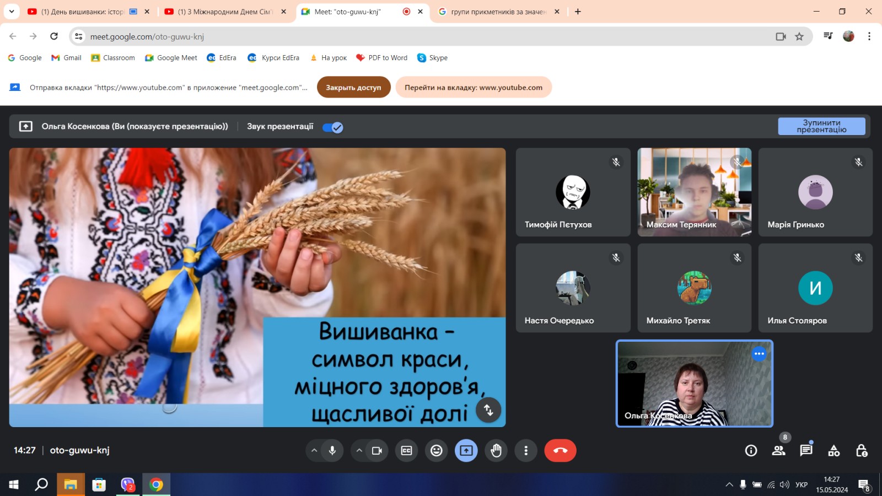Raise hand in the meeting
The width and height of the screenshot is (882, 496).
[496, 451]
